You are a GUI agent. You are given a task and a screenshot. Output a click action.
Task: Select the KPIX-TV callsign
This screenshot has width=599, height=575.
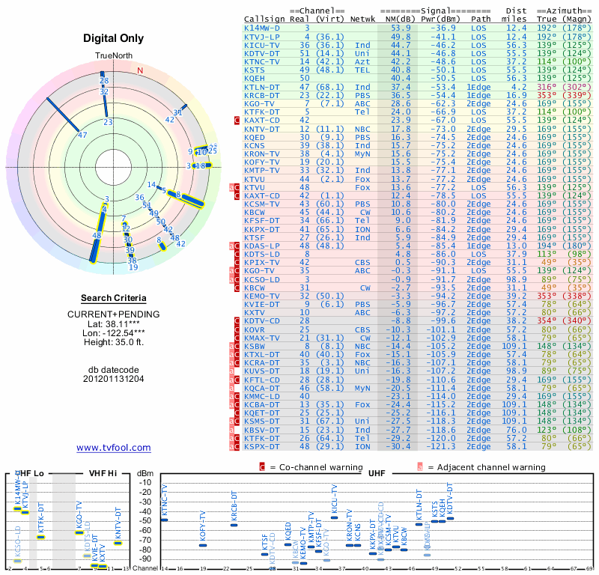click(262, 263)
